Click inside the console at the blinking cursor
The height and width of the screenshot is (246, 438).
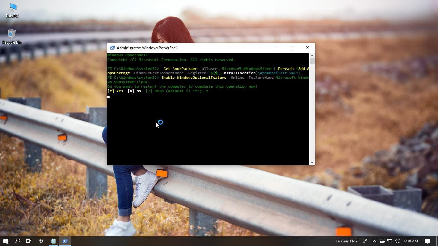(x=109, y=97)
